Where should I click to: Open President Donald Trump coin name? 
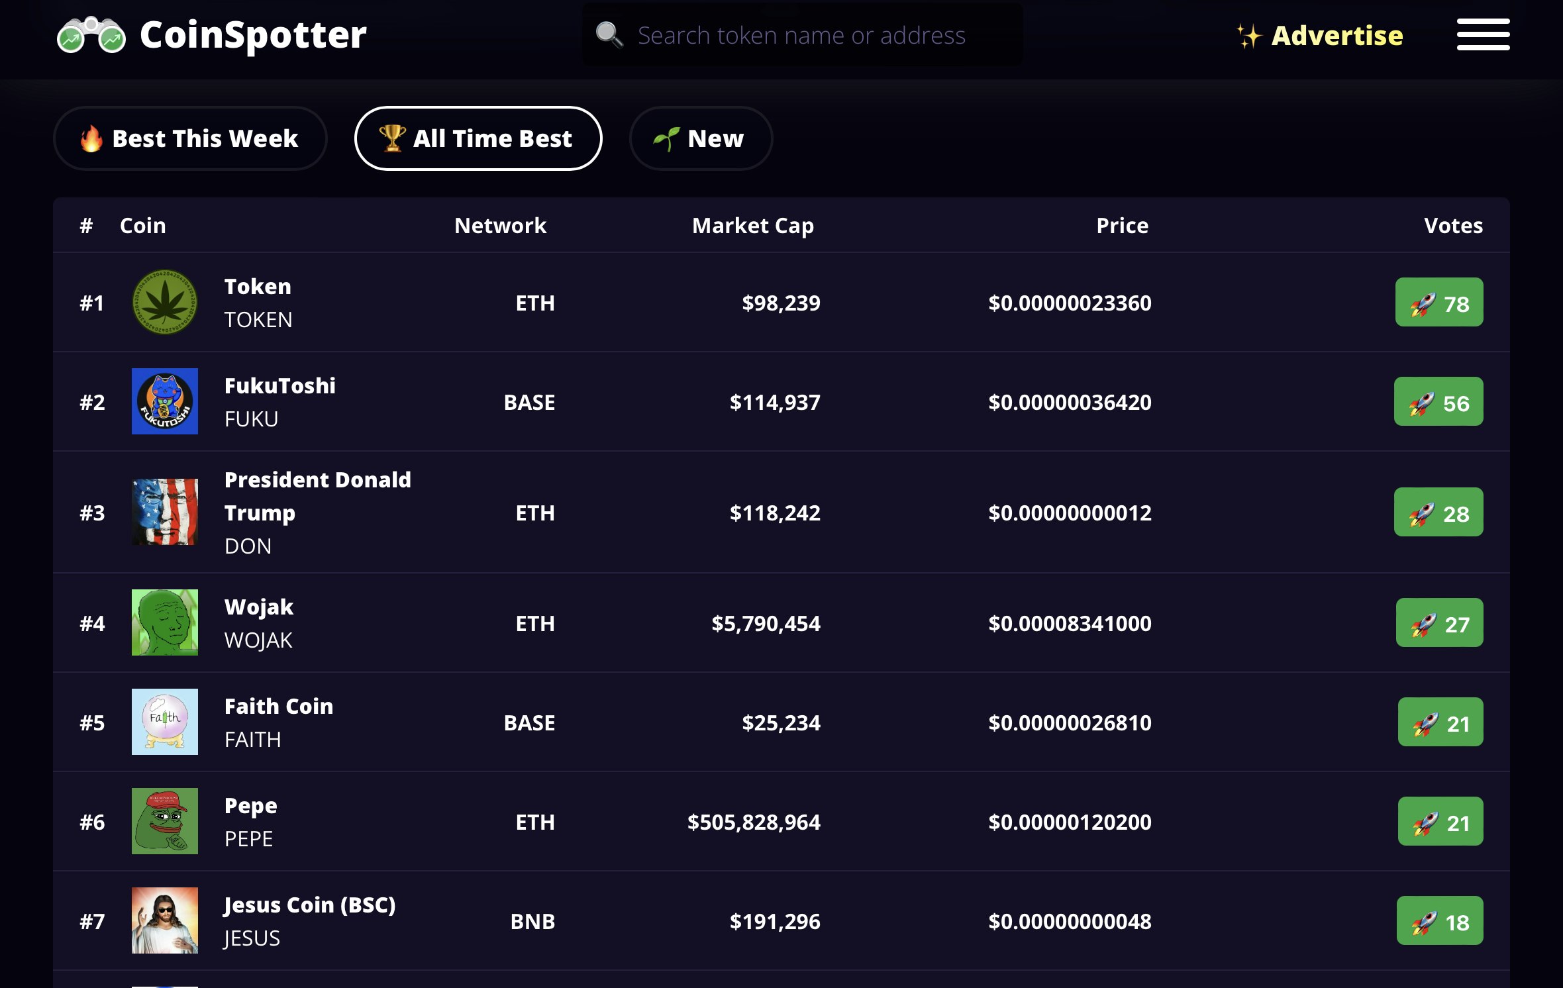pyautogui.click(x=318, y=496)
